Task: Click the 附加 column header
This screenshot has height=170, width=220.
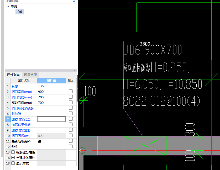Action: (71, 81)
